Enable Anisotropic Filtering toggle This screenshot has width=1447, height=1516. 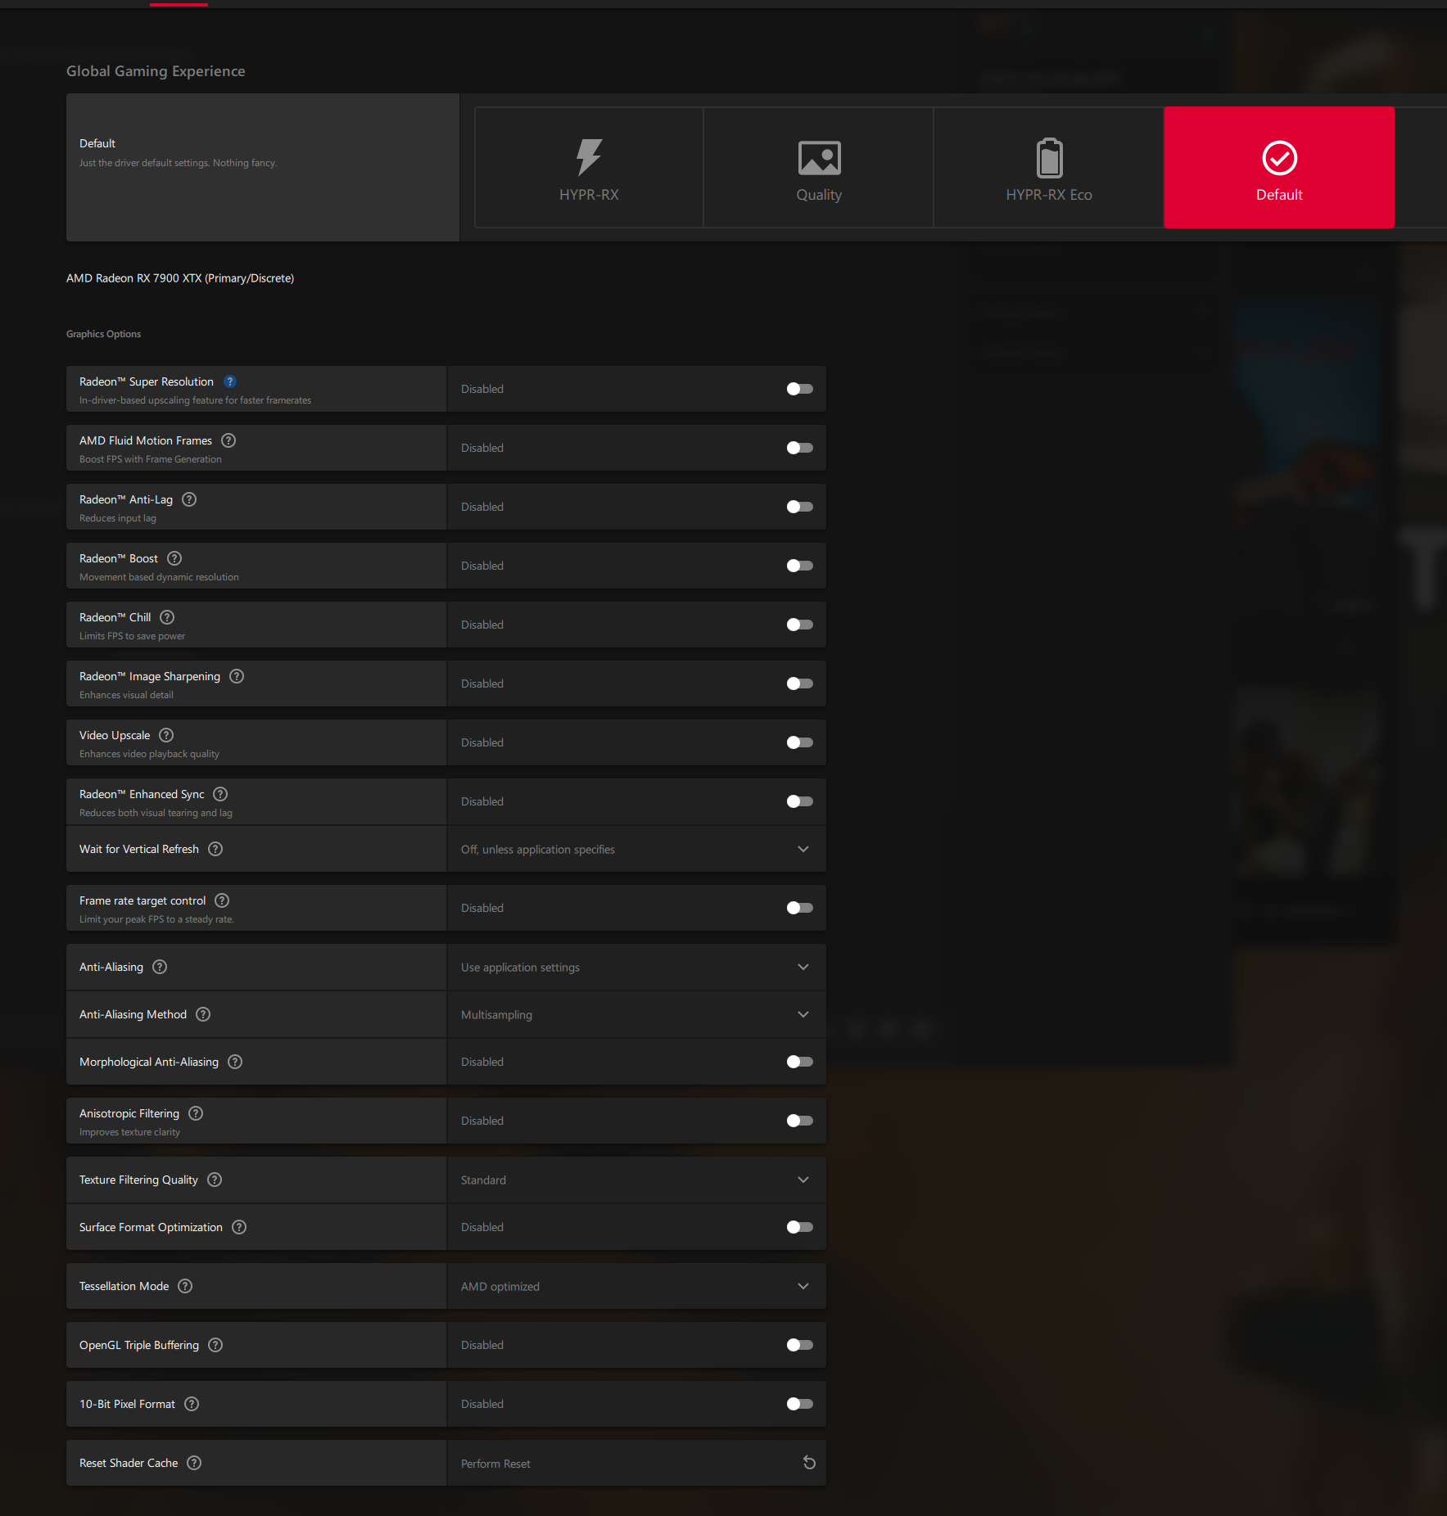click(x=799, y=1121)
